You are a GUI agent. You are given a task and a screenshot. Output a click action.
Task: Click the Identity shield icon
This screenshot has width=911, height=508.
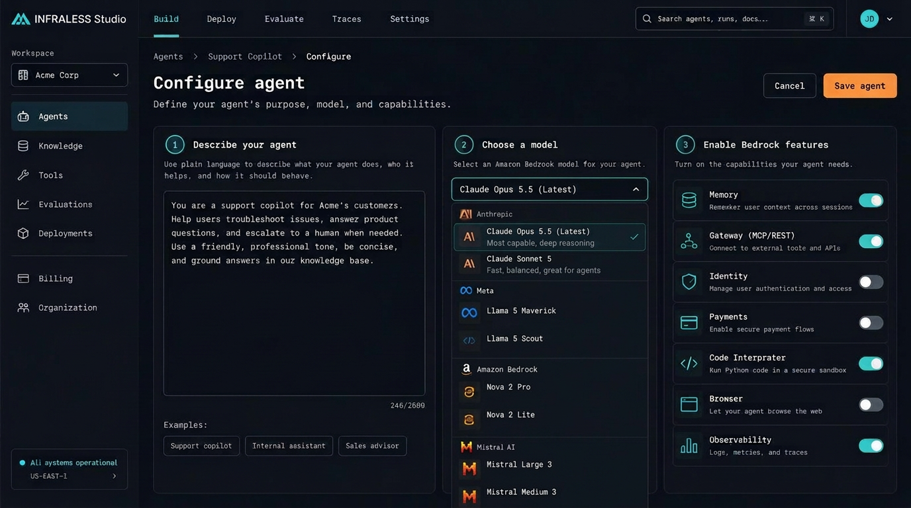coord(689,282)
